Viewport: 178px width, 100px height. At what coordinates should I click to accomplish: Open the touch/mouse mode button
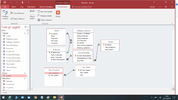[22, 2]
